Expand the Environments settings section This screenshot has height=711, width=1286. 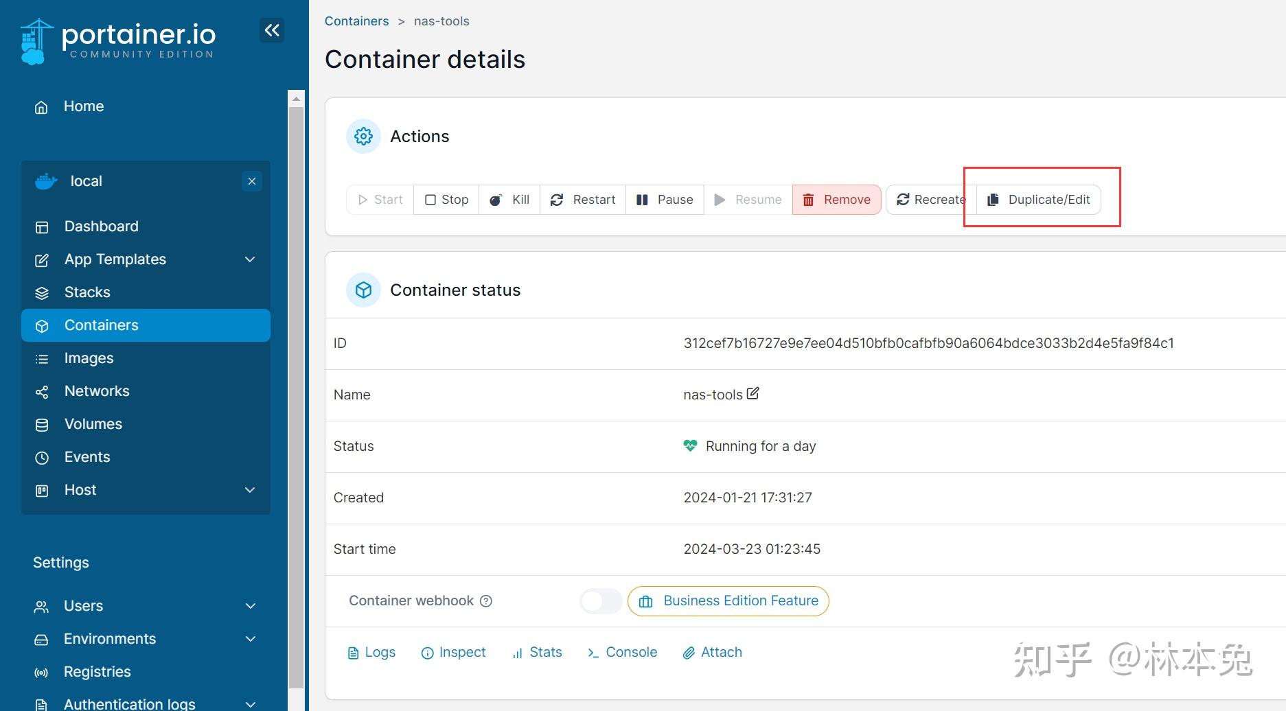click(249, 638)
